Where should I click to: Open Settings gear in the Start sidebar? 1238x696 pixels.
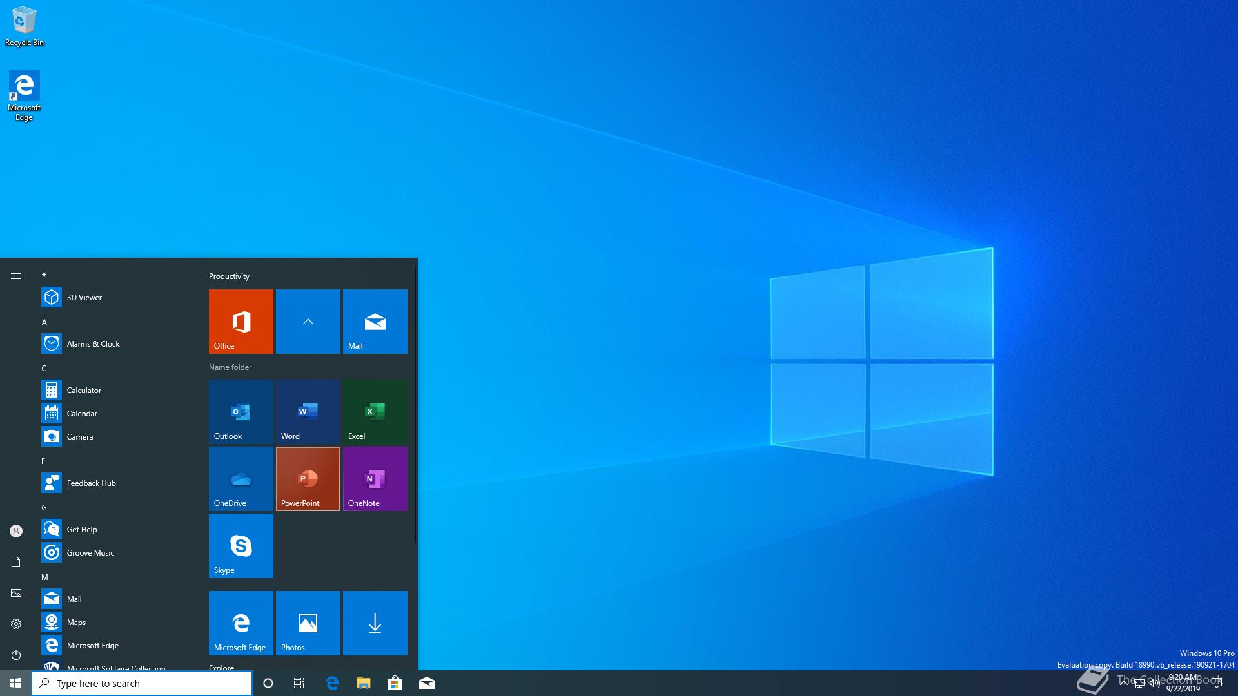point(16,624)
